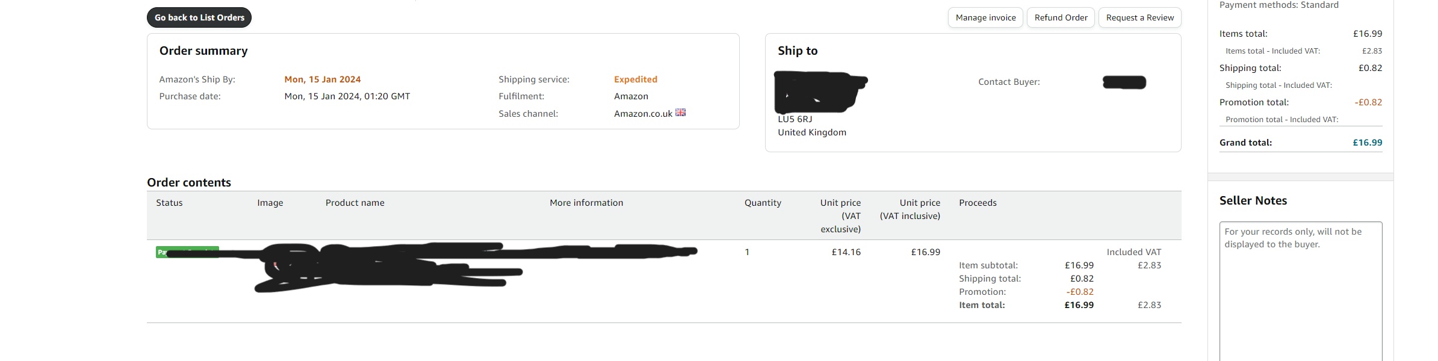Click the Quantity column header

pyautogui.click(x=763, y=203)
